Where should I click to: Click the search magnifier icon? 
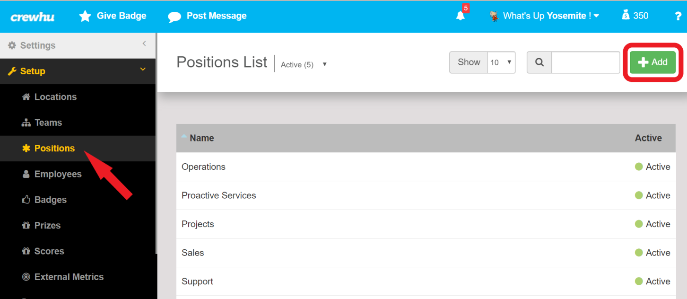click(x=539, y=62)
